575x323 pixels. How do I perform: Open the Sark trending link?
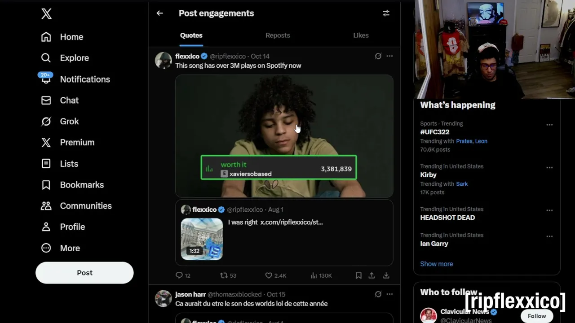point(462,184)
